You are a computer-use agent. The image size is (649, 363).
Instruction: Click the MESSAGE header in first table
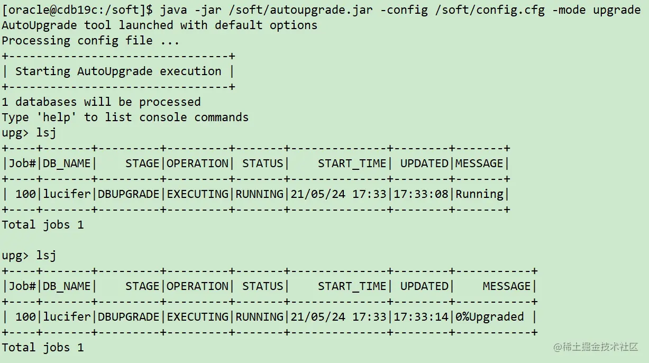[x=480, y=164]
